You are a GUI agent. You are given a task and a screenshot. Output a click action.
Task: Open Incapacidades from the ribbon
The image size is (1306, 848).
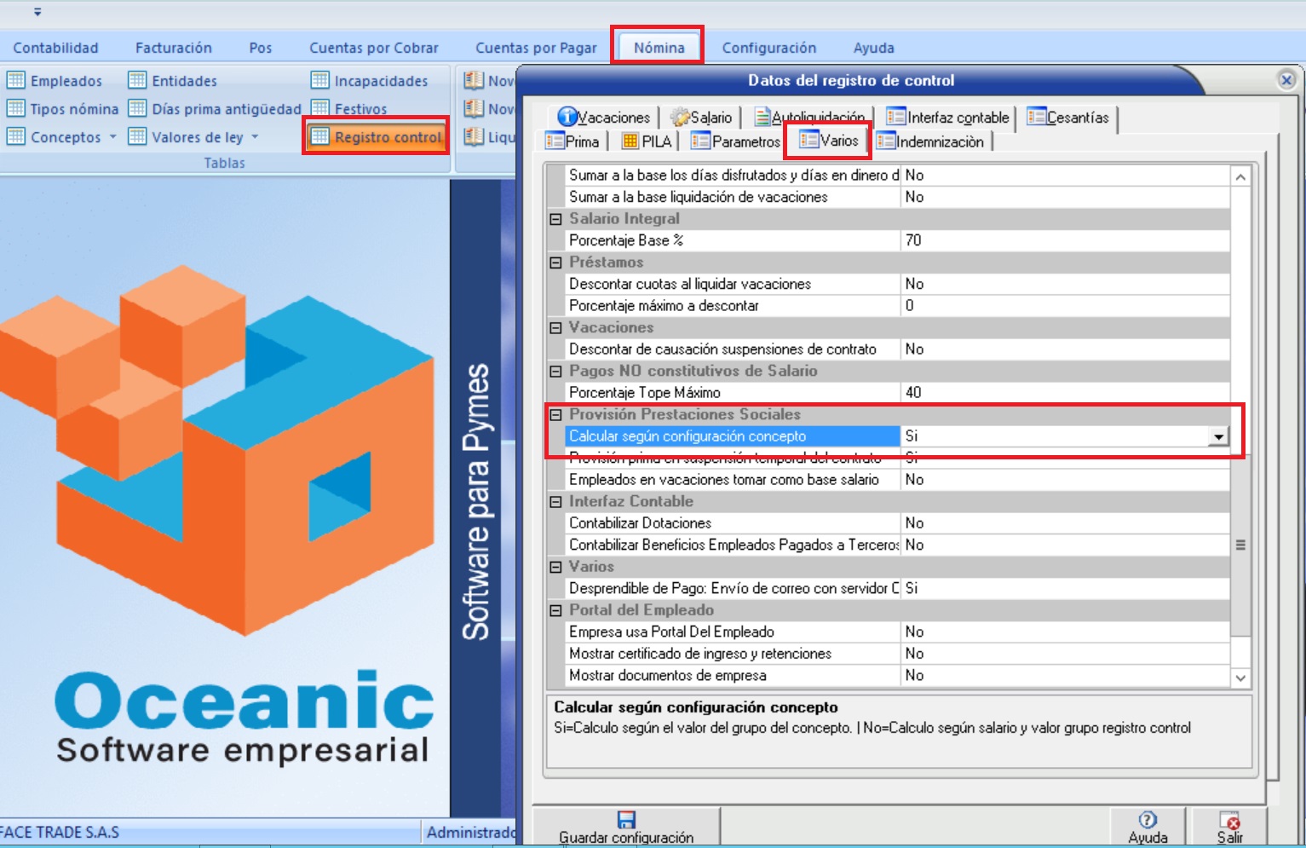pyautogui.click(x=319, y=81)
